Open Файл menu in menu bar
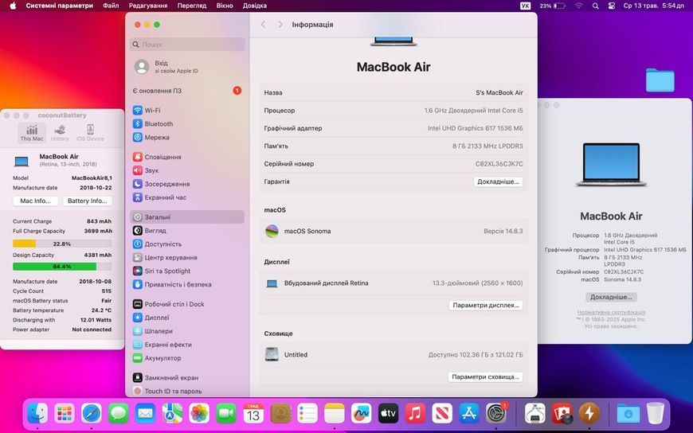The height and width of the screenshot is (433, 693). [x=111, y=6]
